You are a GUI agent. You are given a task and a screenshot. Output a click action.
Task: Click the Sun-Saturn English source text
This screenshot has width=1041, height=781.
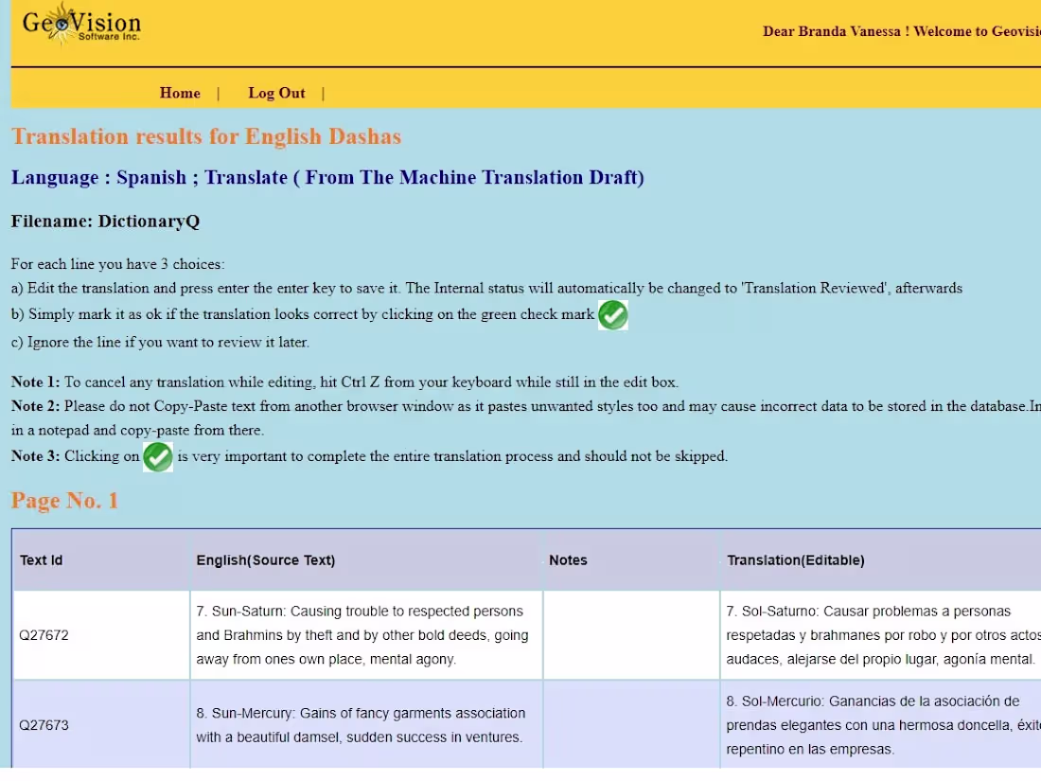(x=362, y=635)
